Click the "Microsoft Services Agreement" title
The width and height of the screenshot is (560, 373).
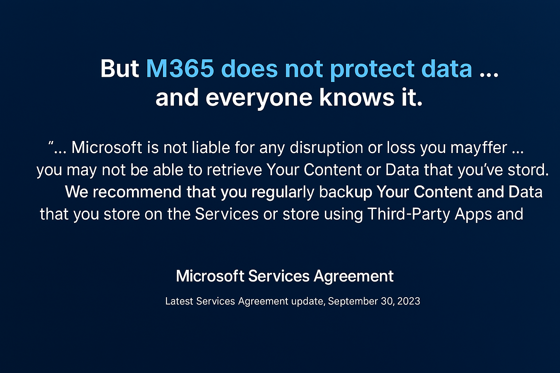click(284, 276)
